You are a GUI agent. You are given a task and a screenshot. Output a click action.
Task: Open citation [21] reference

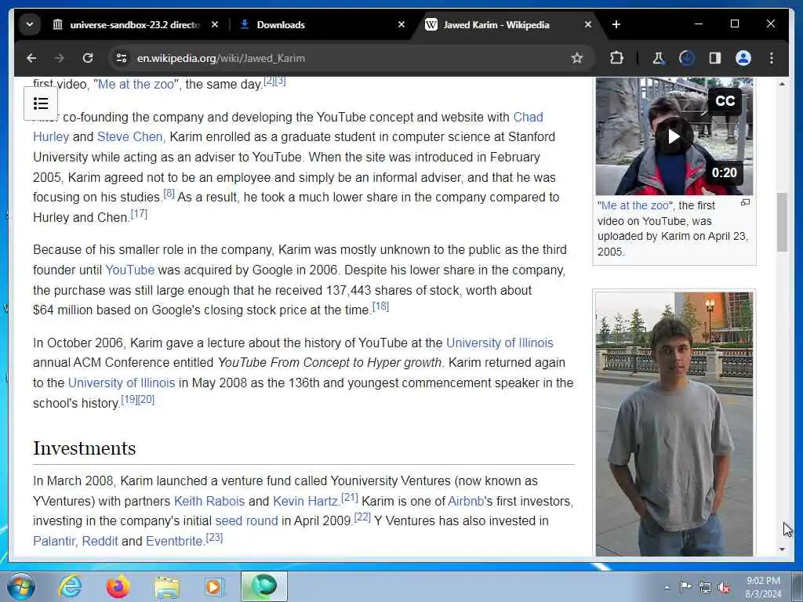(x=349, y=497)
